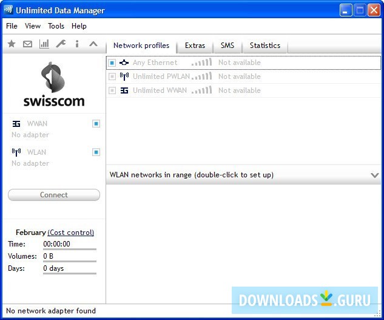
Task: Click the Unlimited Data Manager title bar icon
Action: coord(8,10)
